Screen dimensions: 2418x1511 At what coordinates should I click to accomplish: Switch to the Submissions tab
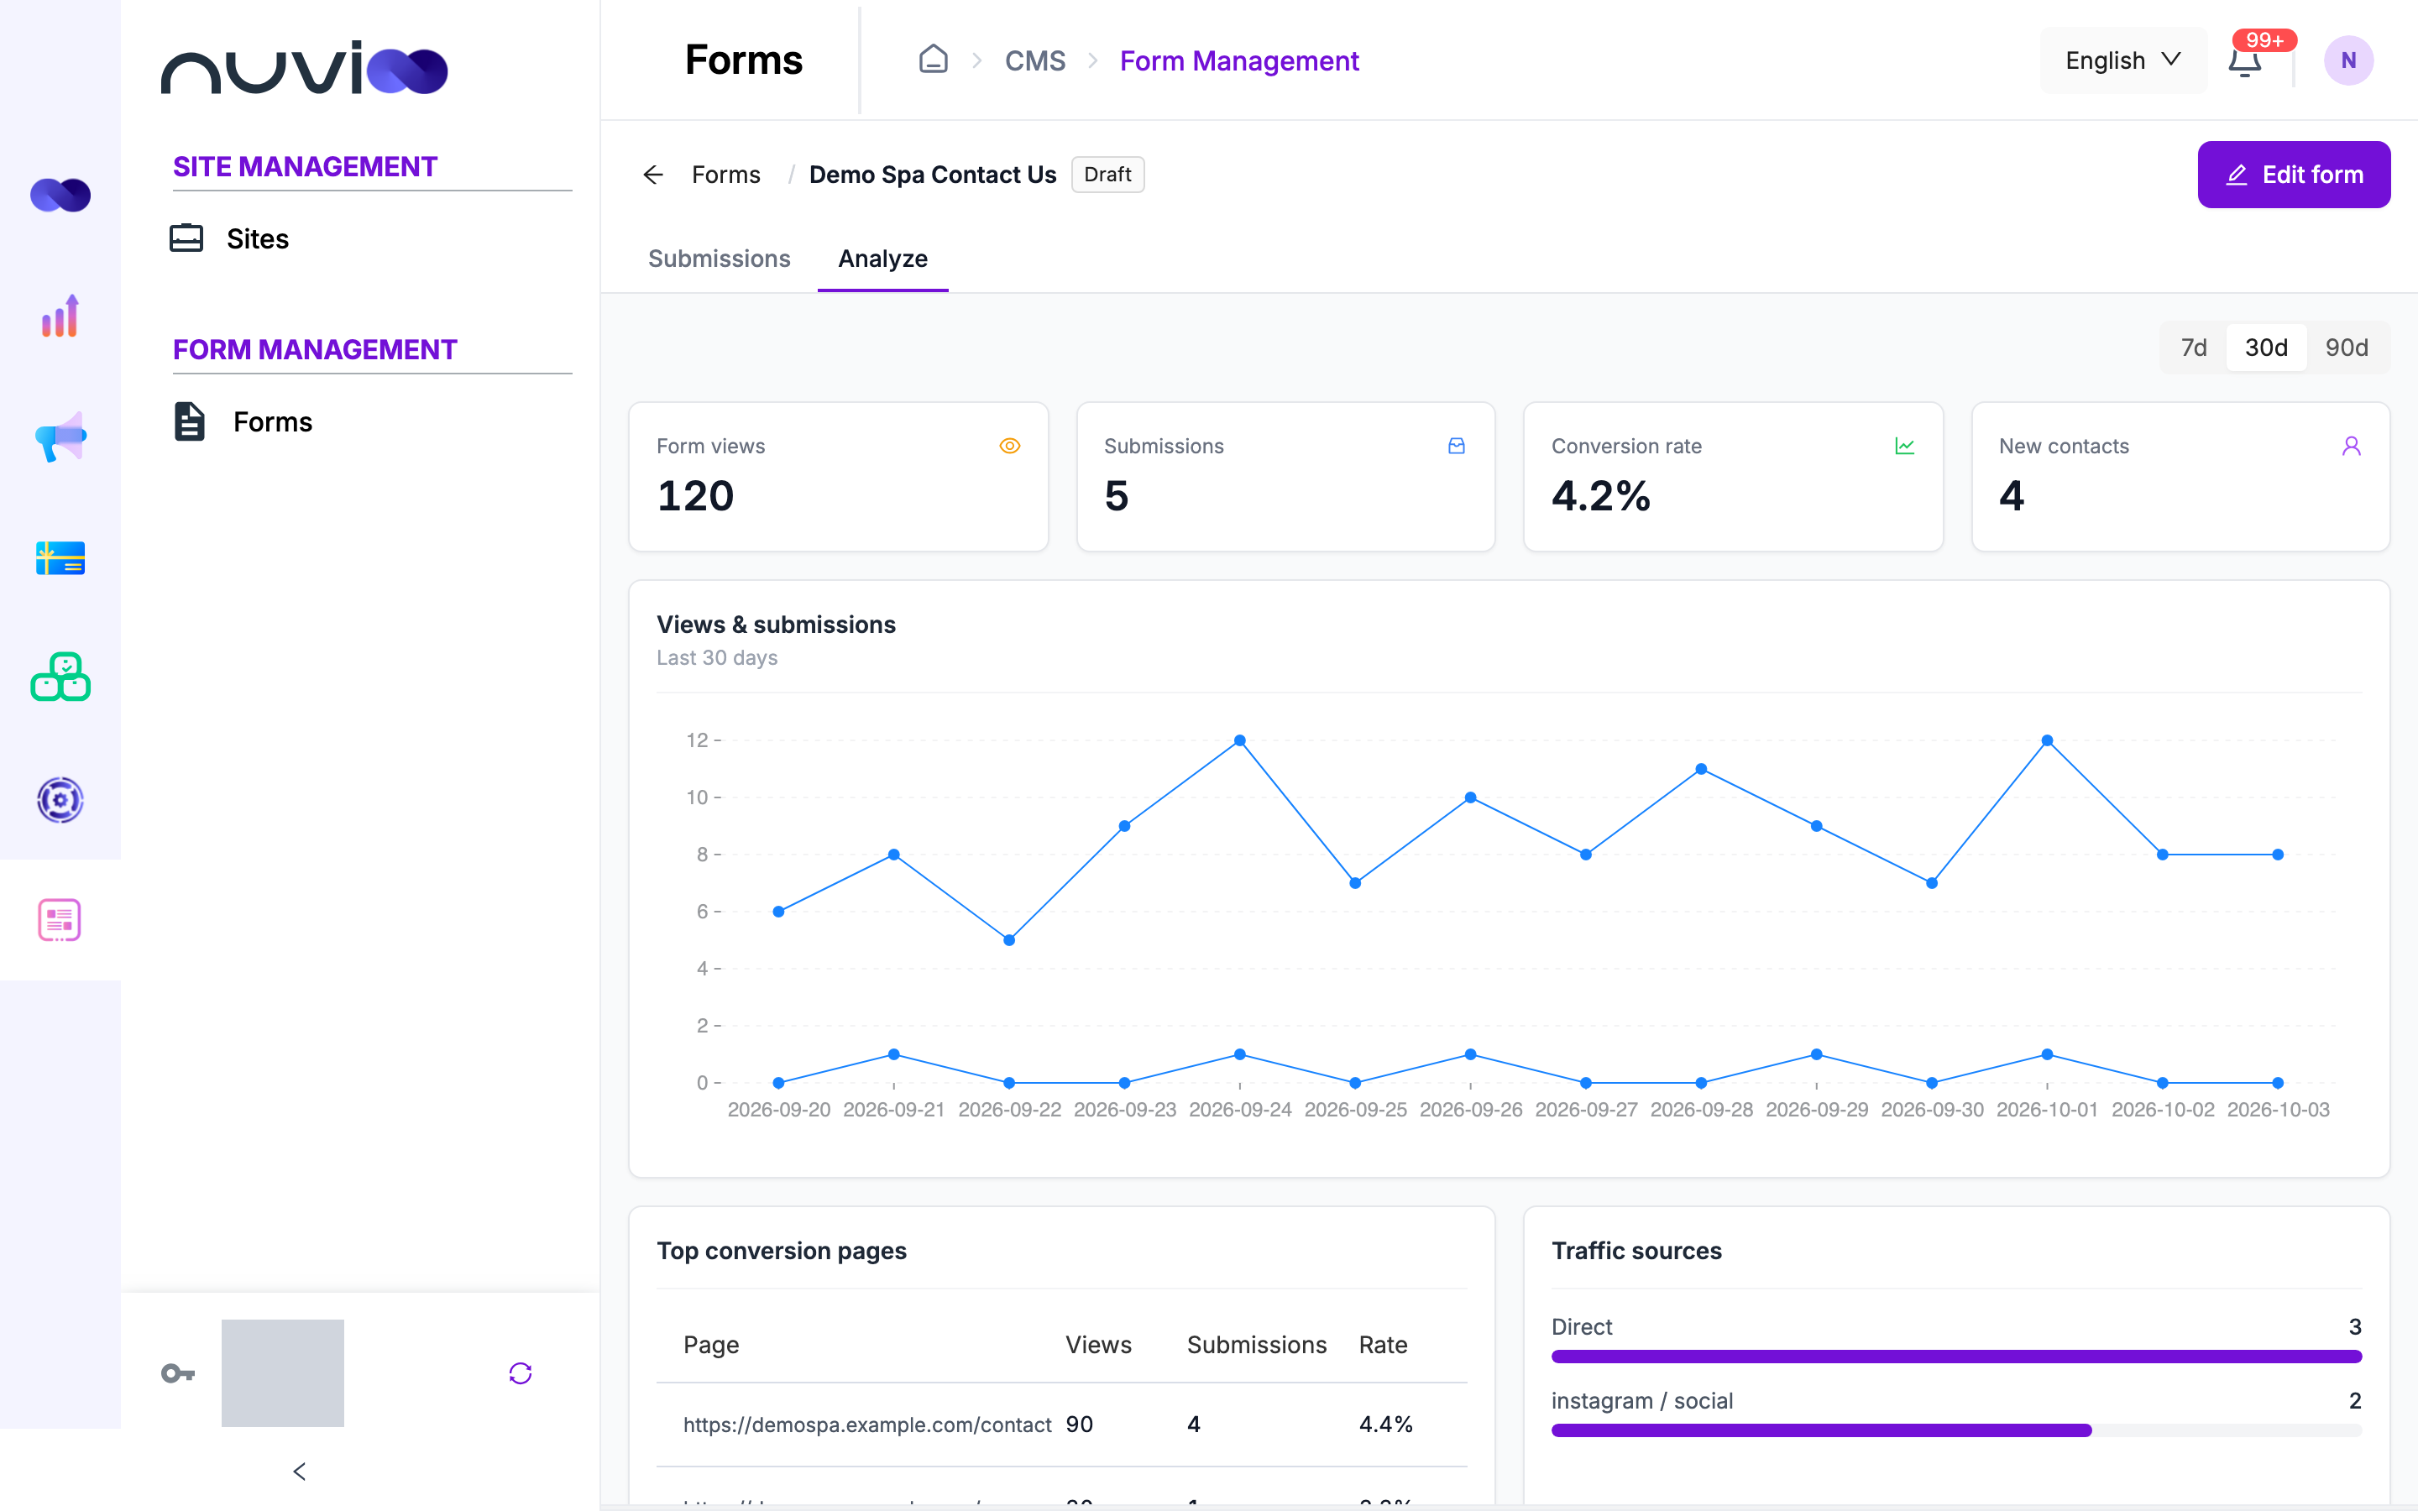[719, 259]
